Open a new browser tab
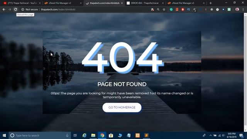The height and width of the screenshot is (139, 247). (211, 3)
